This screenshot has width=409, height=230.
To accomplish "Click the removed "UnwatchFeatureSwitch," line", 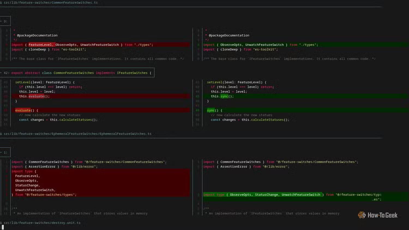I will click(x=100, y=190).
